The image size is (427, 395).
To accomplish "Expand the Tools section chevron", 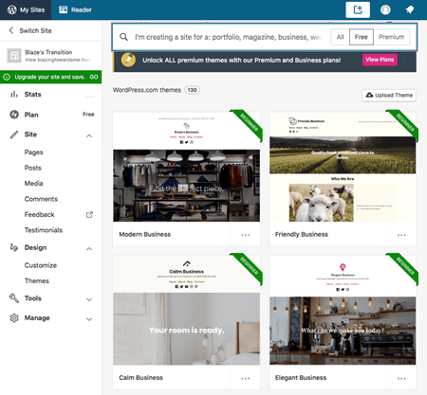I will (89, 299).
